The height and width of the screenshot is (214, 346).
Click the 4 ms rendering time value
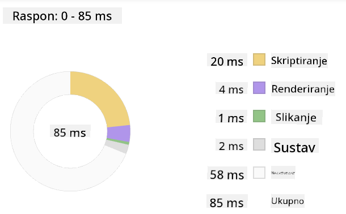click(x=231, y=89)
